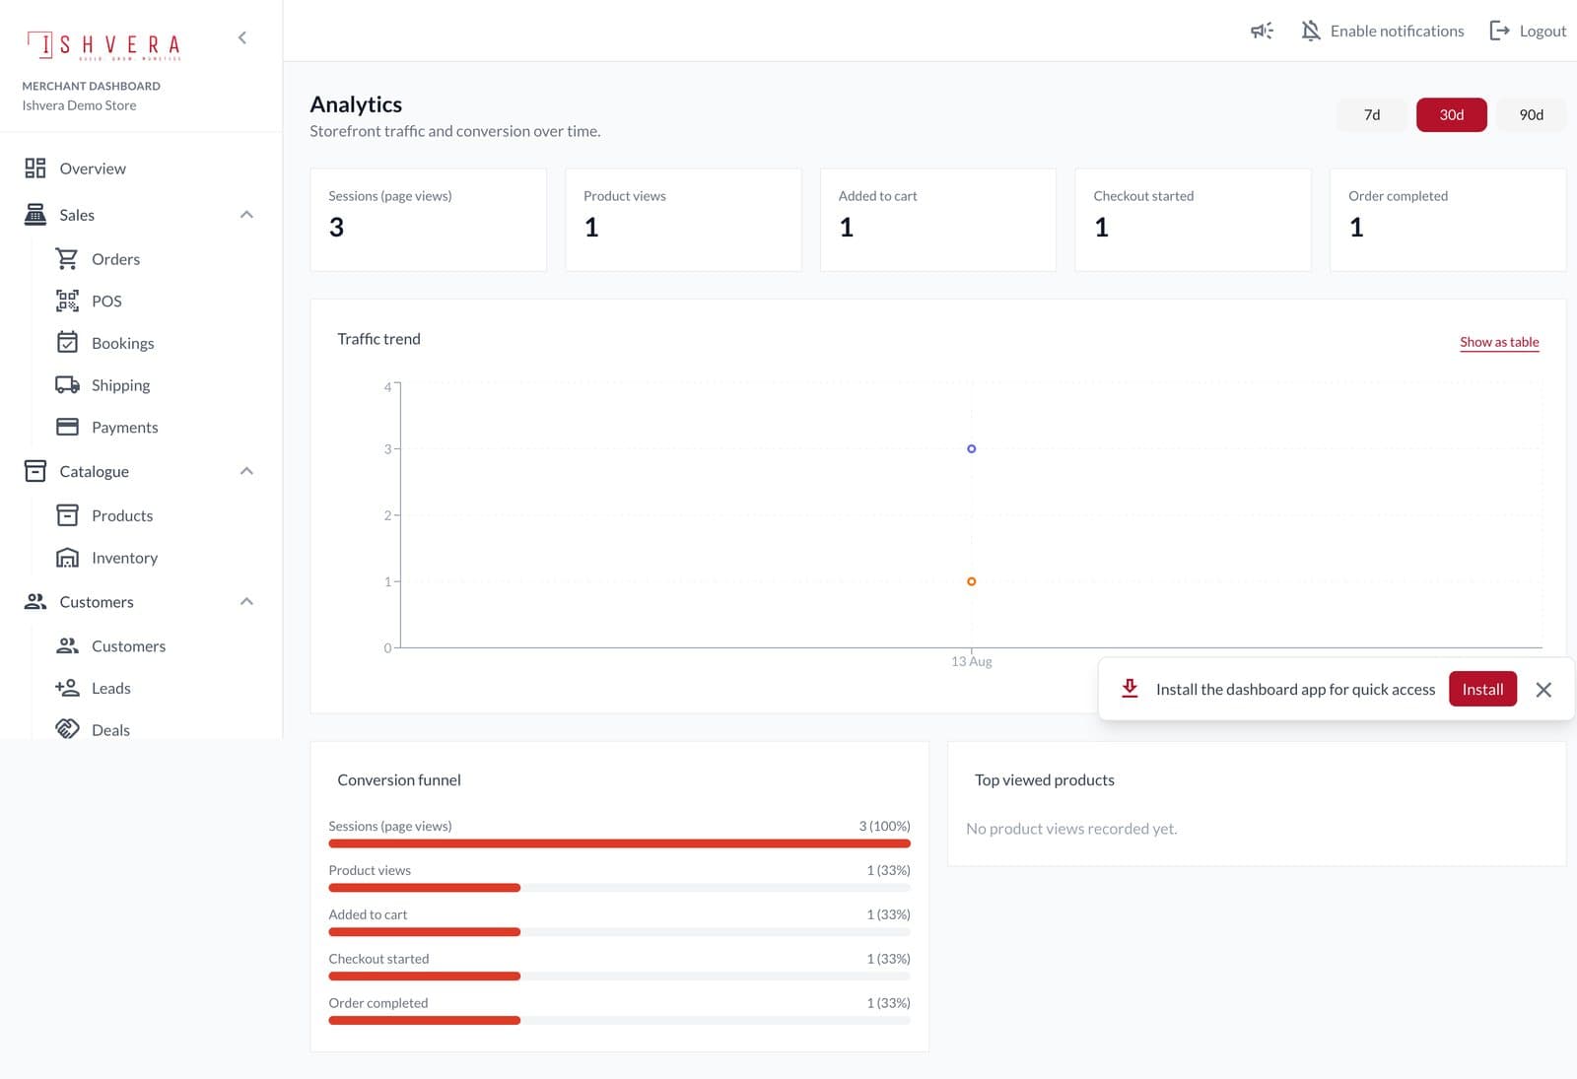Open the Orders cart icon
This screenshot has width=1577, height=1079.
coord(67,259)
